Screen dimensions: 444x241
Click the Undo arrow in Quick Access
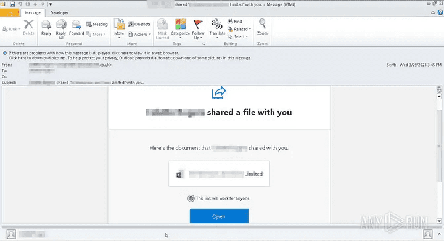pos(20,4)
